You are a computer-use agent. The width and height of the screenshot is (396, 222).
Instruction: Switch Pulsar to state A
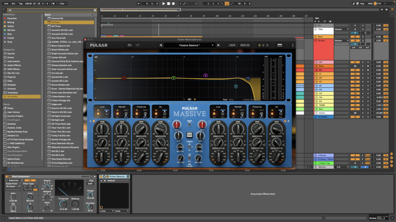(259, 45)
